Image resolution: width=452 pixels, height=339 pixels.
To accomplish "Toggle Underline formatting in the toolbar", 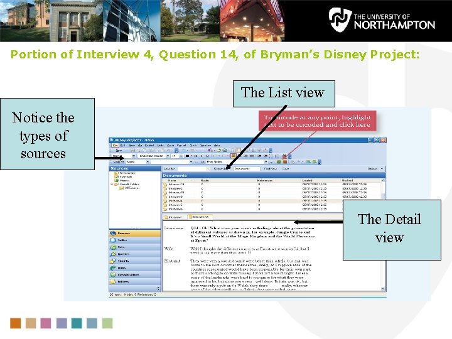I will coord(207,156).
